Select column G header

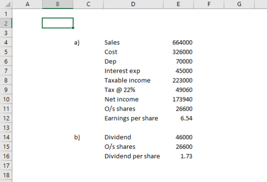(239, 4)
